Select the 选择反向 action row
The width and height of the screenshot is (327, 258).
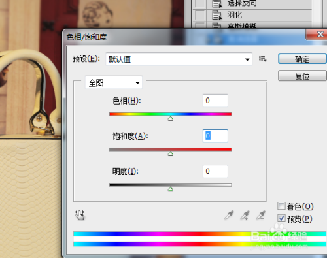(252, 4)
